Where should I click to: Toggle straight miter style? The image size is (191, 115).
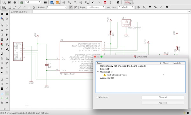click(75, 7)
